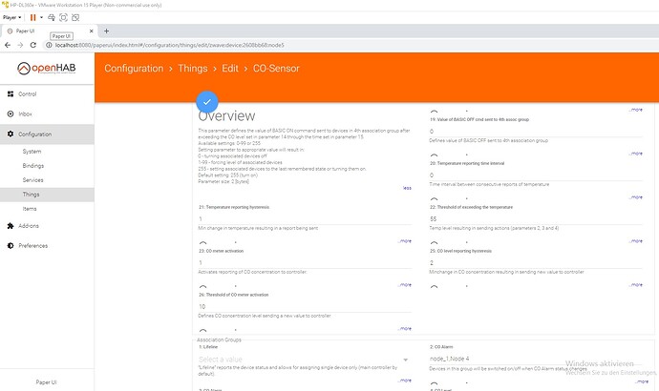Click the browser address bar URL
The height and width of the screenshot is (391, 659).
[x=169, y=45]
